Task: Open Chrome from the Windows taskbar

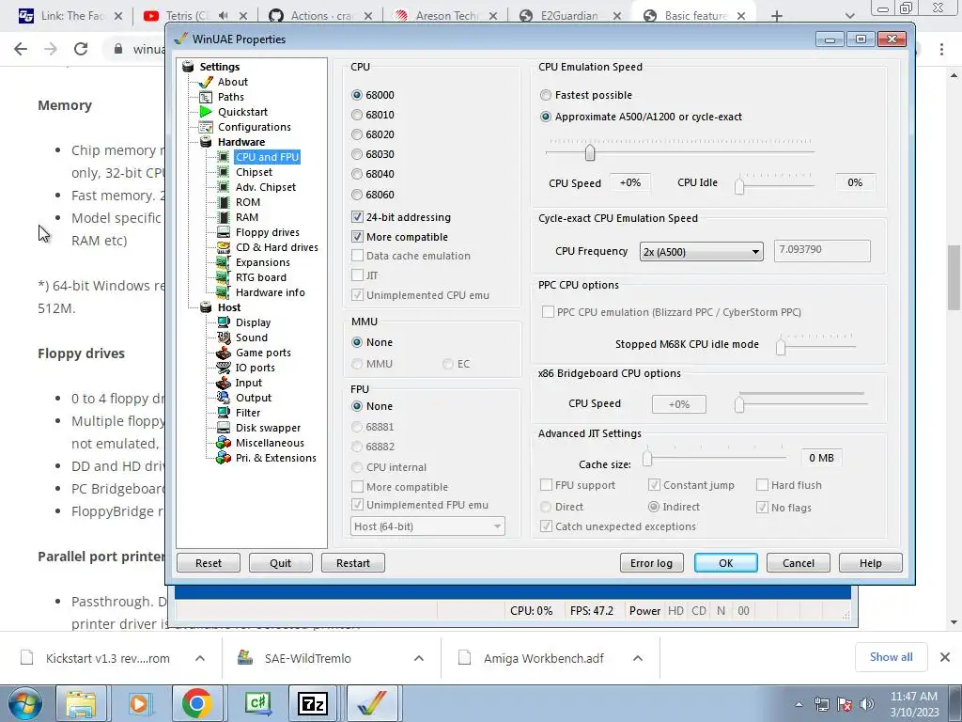Action: tap(197, 703)
